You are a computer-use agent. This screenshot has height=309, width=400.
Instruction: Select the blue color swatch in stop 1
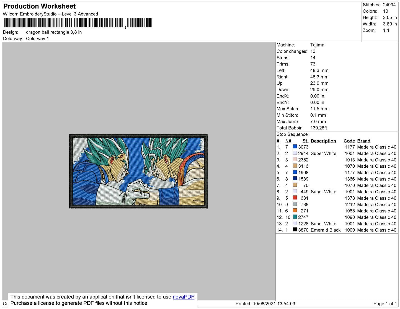pos(295,147)
